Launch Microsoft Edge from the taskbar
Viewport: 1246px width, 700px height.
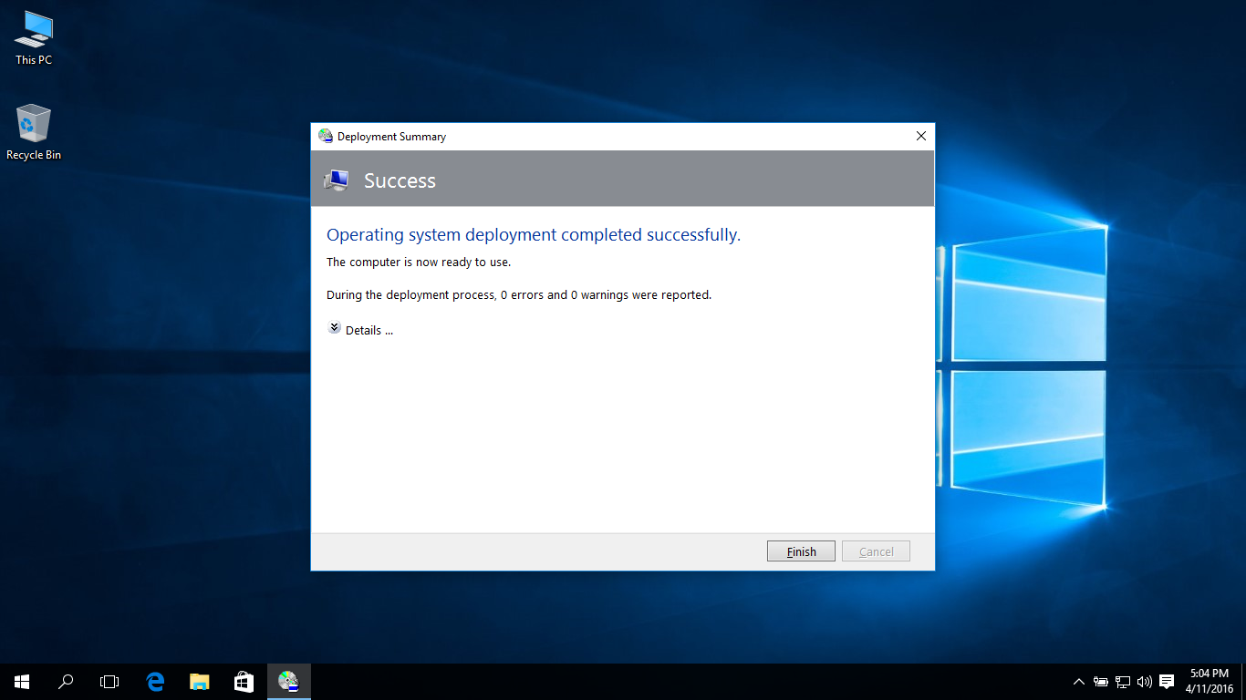[155, 682]
